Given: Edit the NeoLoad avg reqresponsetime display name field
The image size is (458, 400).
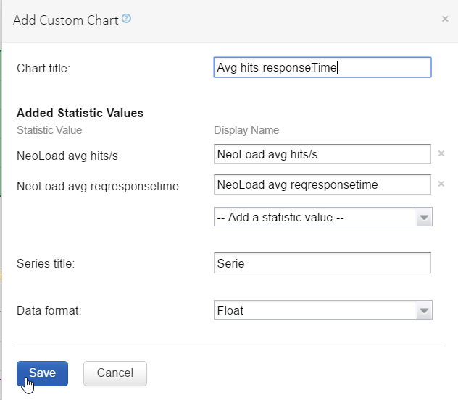Looking at the screenshot, I should 322,184.
